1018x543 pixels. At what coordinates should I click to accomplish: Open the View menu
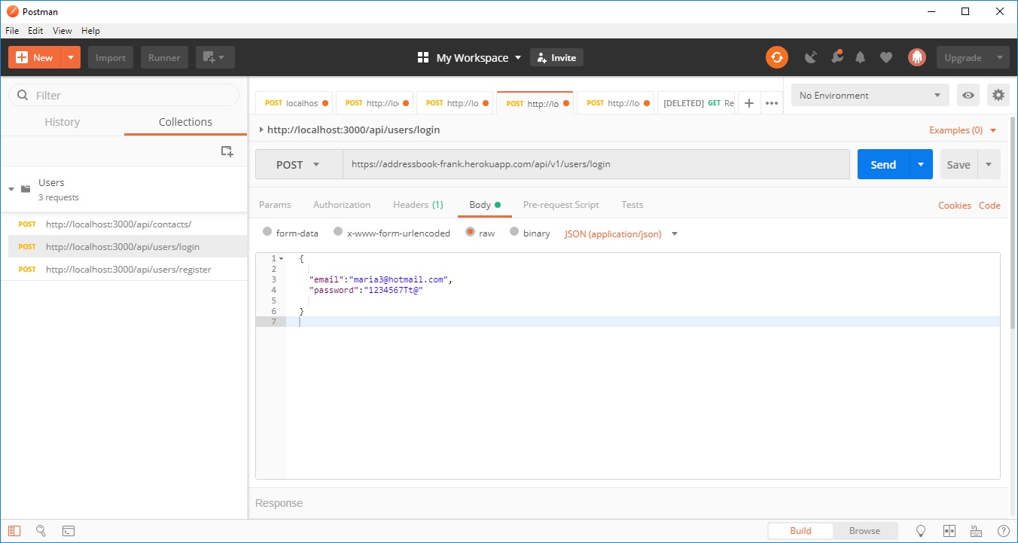(62, 31)
